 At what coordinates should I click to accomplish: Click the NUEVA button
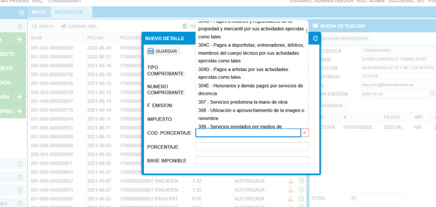pos(43,27)
